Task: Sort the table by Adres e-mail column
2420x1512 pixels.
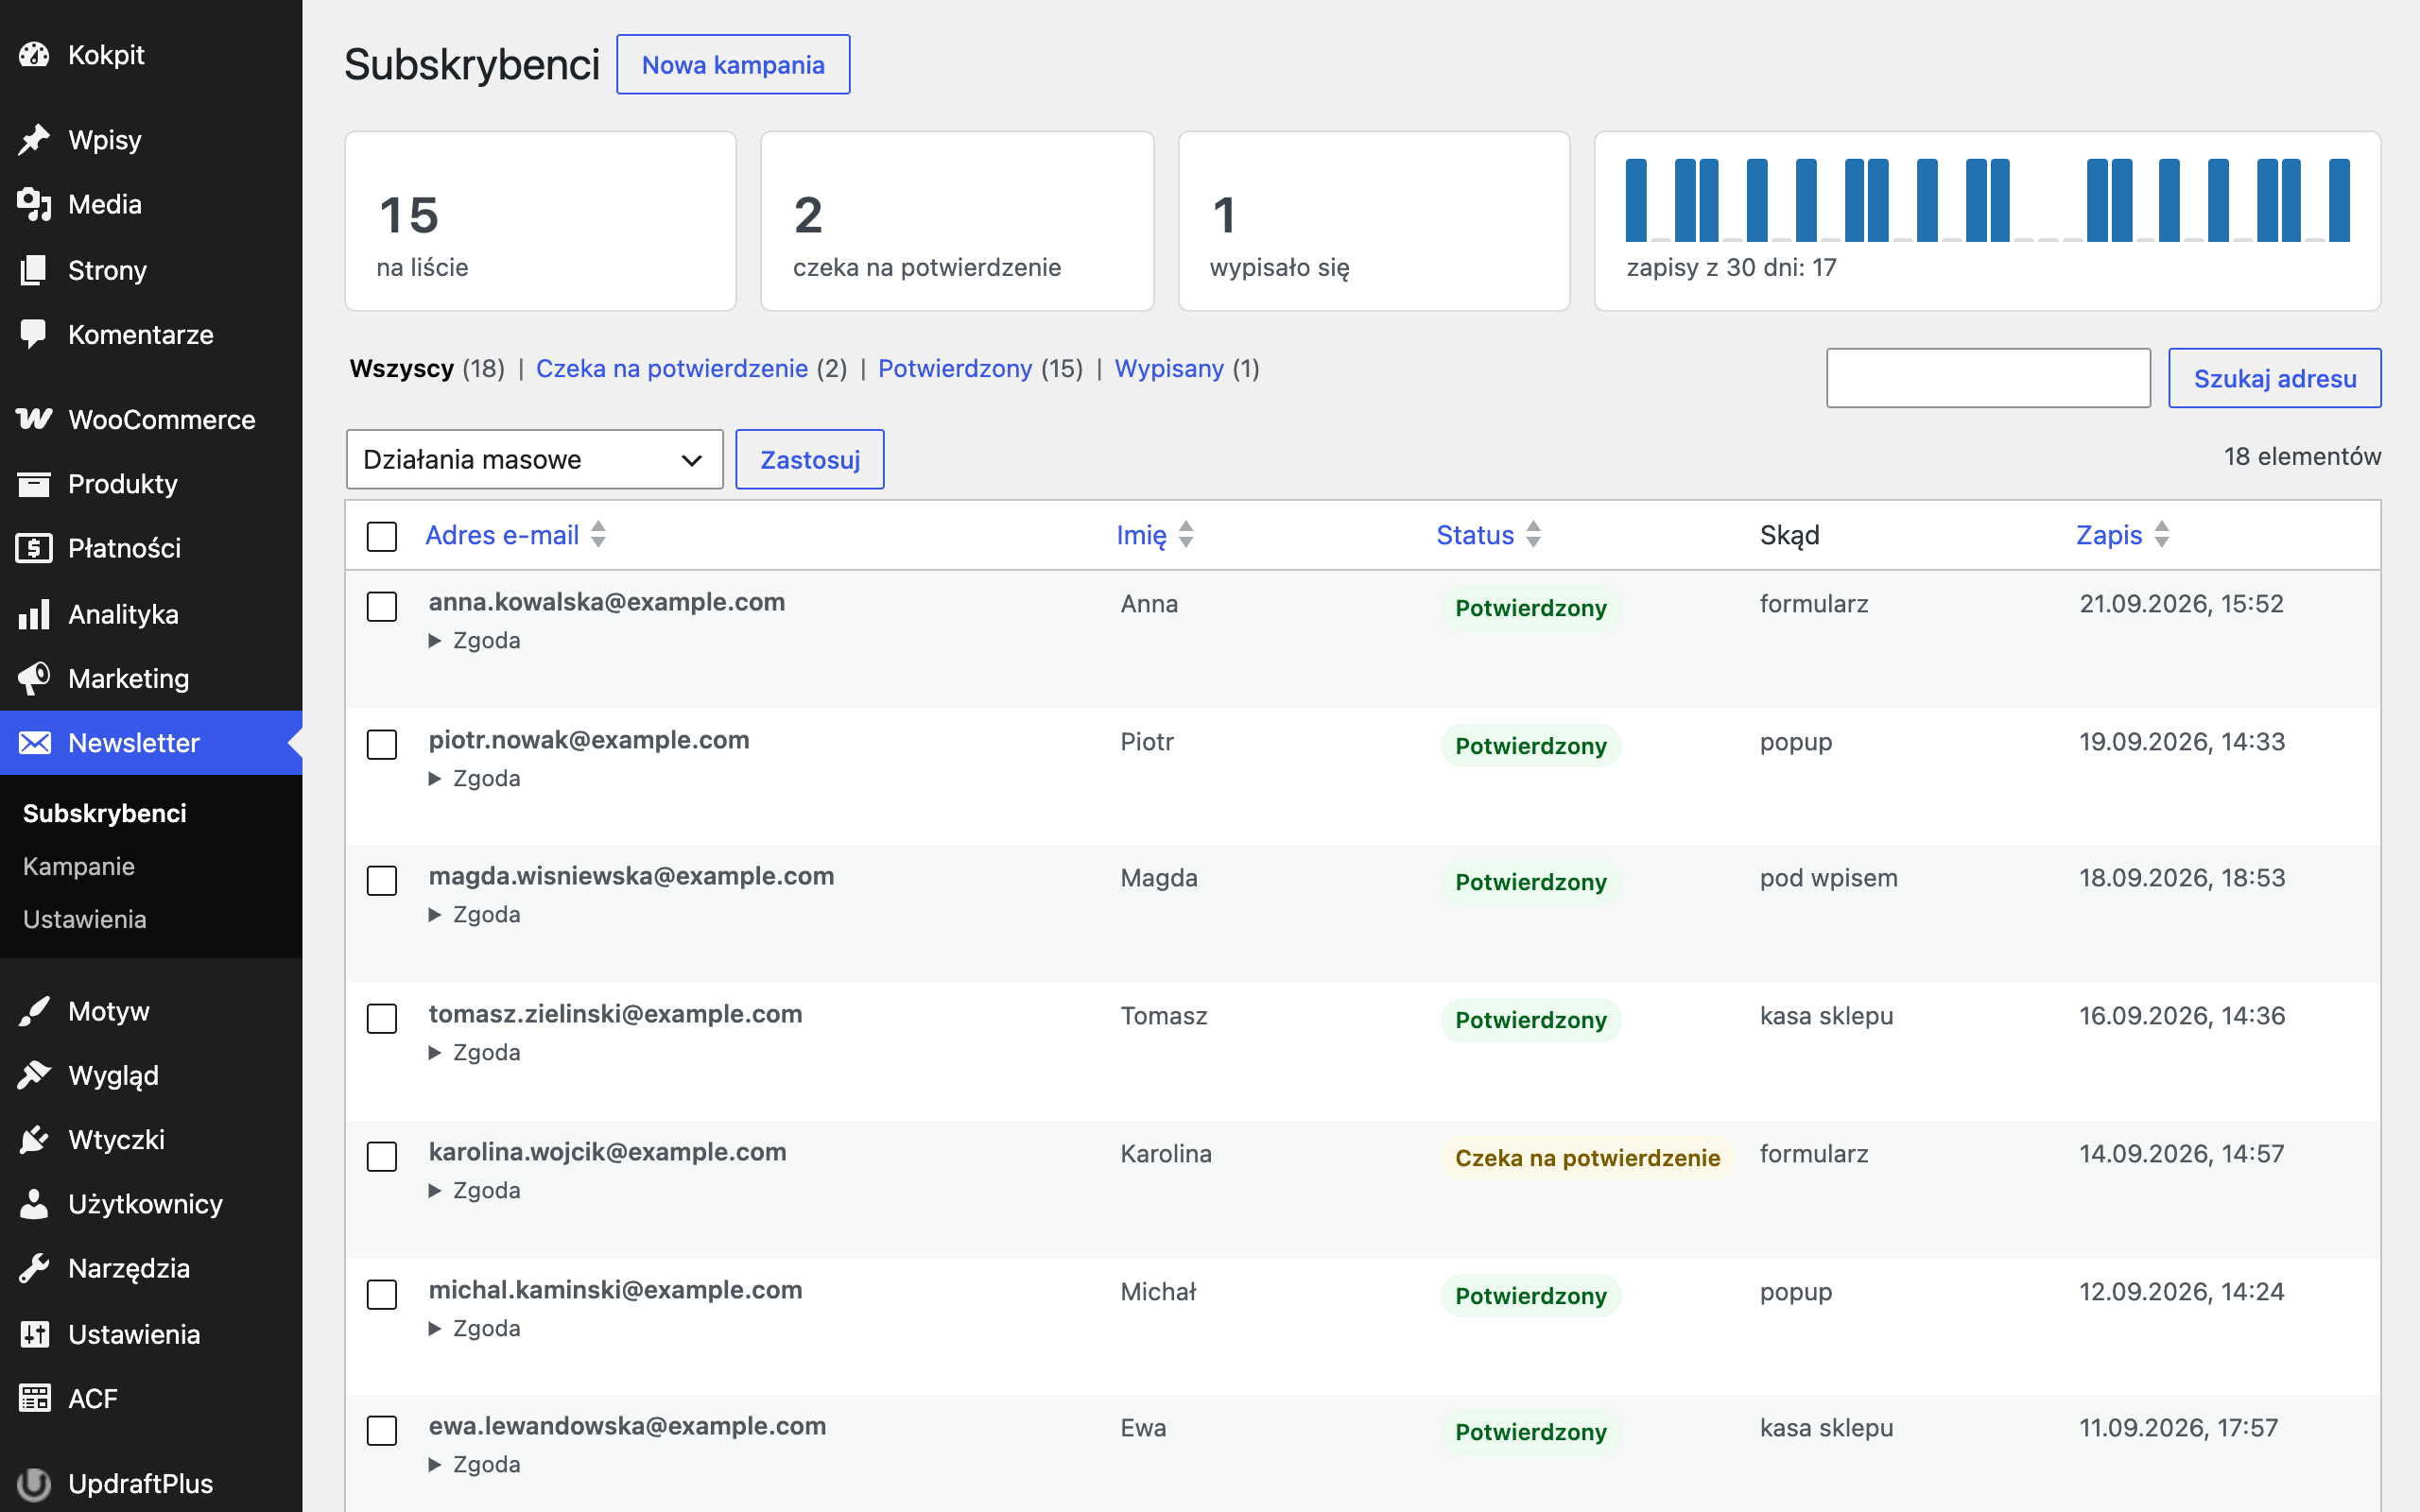Action: click(x=515, y=535)
